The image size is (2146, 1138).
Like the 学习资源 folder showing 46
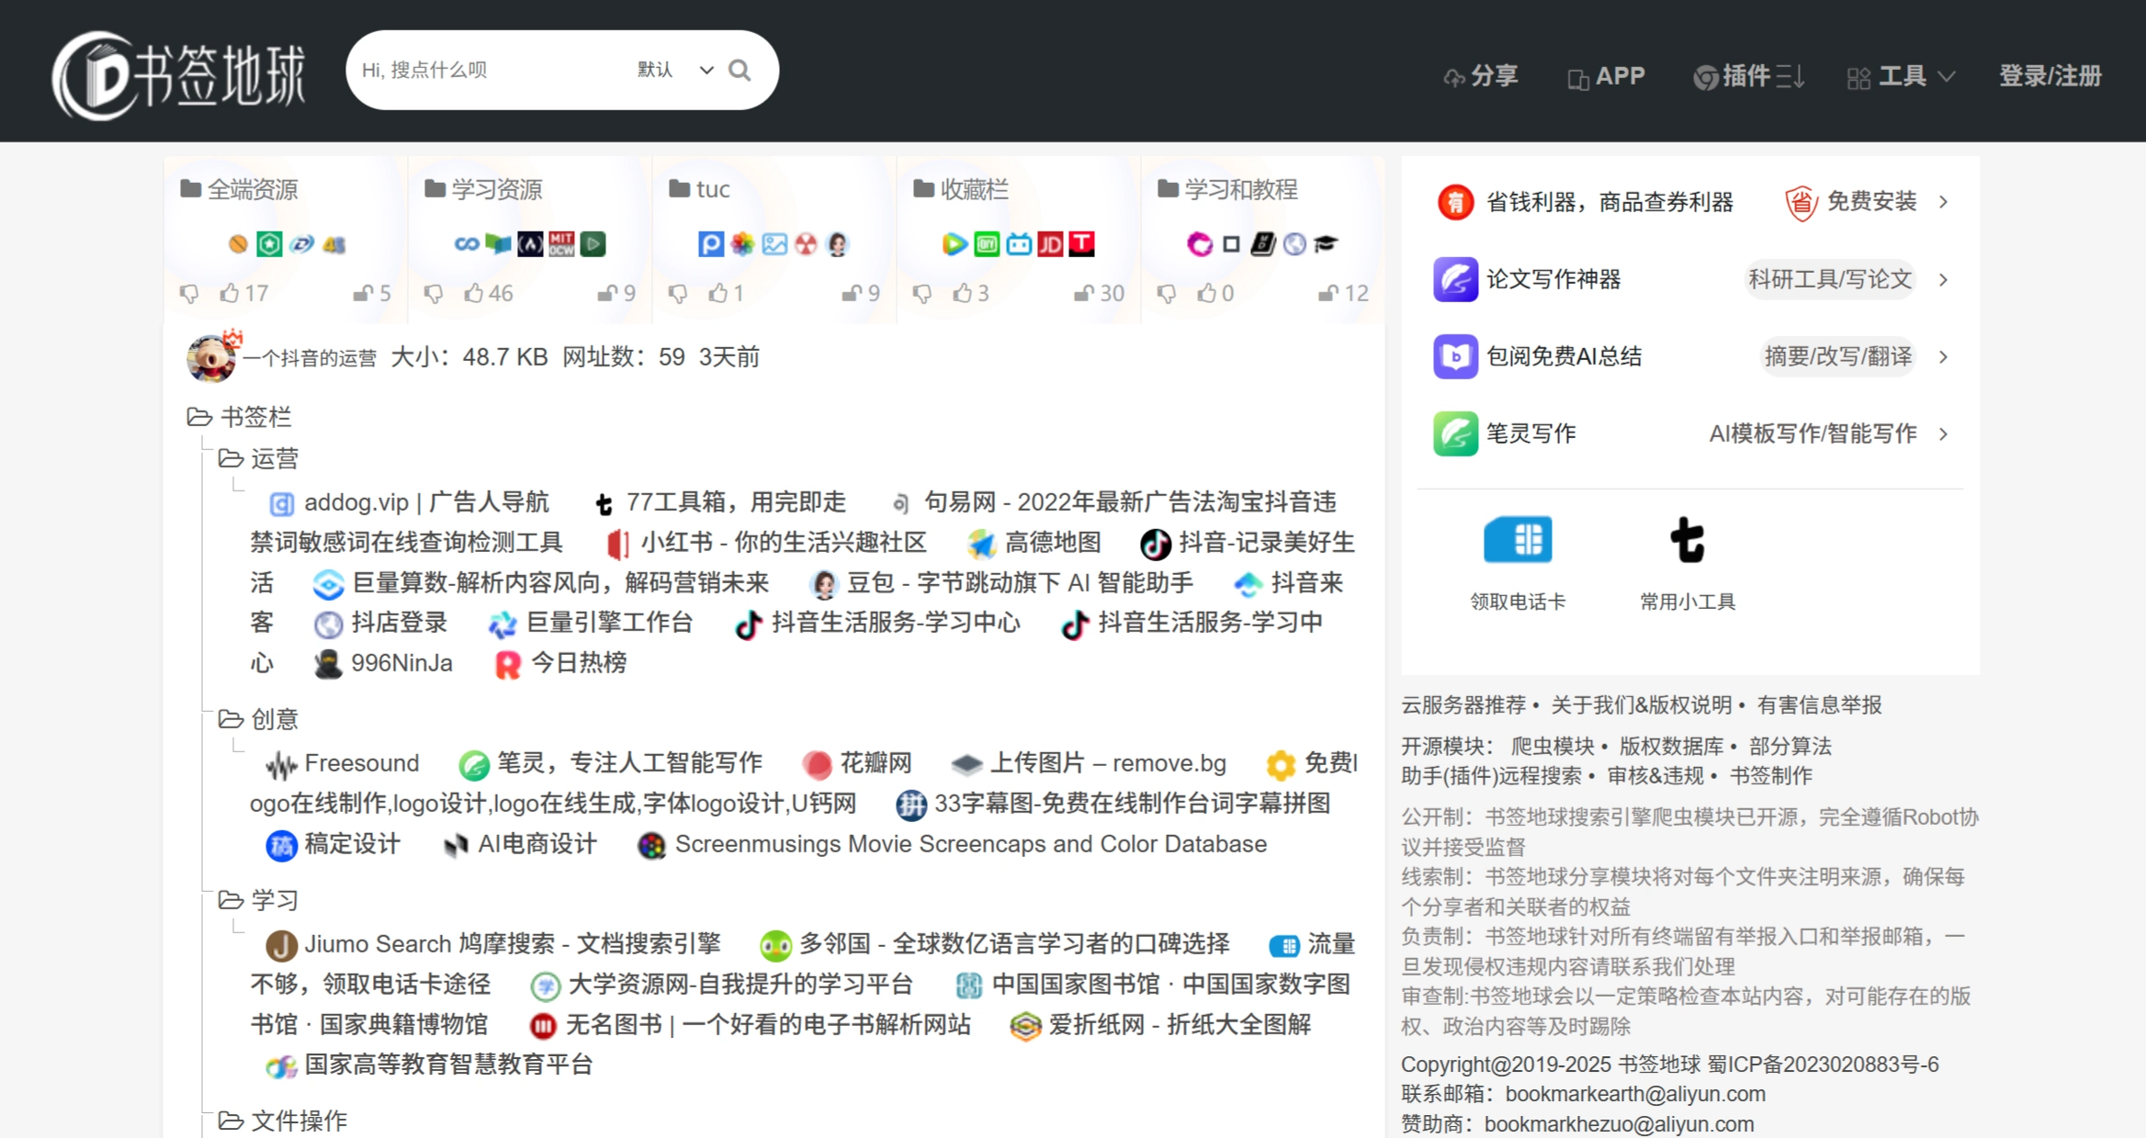click(x=474, y=293)
